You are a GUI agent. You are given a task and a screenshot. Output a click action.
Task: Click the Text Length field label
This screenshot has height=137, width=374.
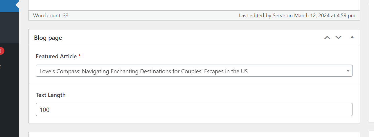51,95
